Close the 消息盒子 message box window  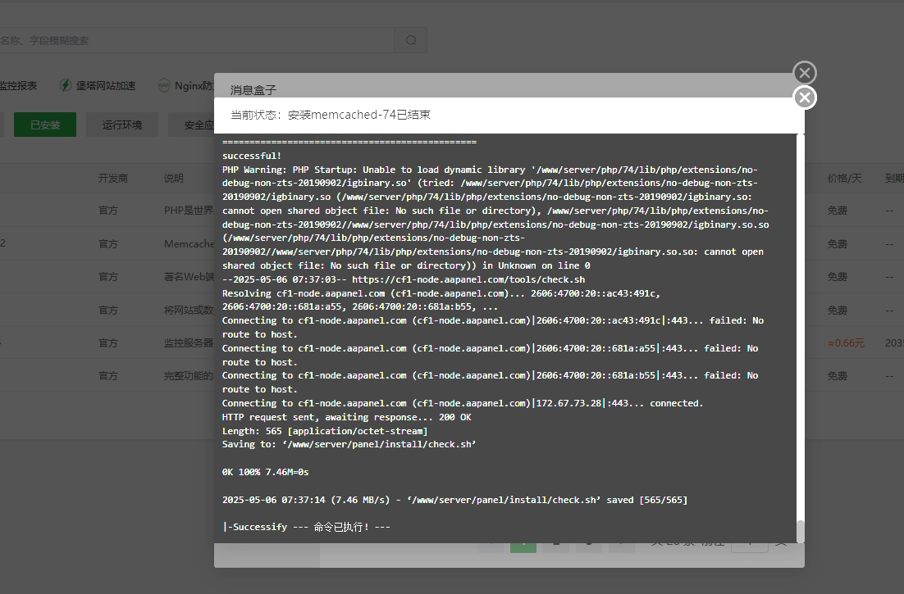[805, 73]
